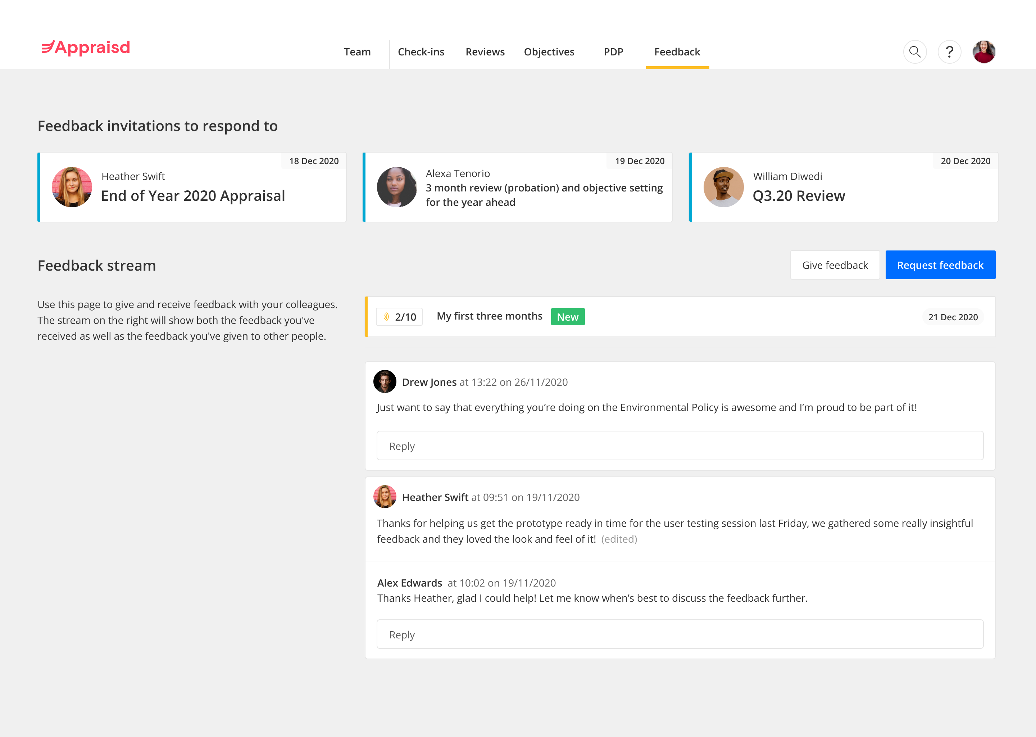Open the Check-ins tab

421,52
